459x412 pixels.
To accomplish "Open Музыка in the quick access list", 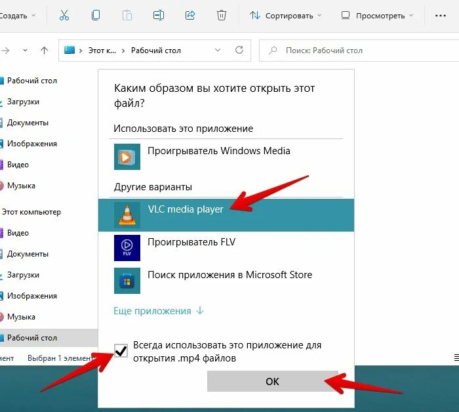I will pos(21,186).
